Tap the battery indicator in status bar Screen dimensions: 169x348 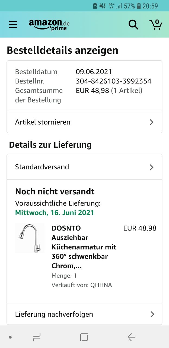coord(139,6)
